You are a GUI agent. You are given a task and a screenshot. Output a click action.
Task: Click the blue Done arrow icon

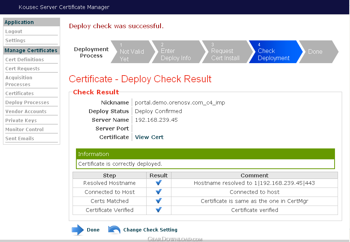78,230
